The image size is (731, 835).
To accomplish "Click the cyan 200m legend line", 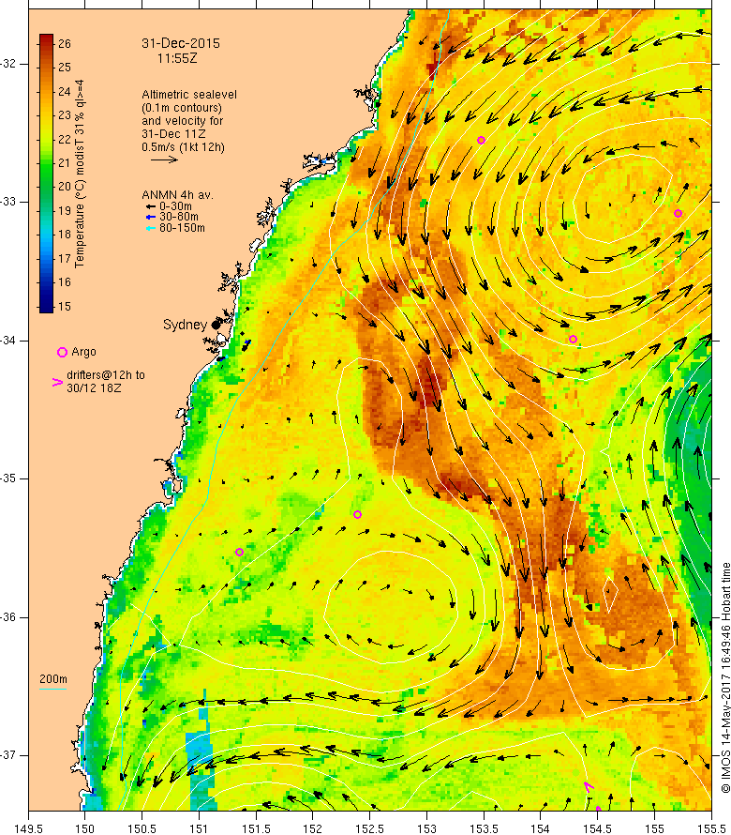I will click(53, 689).
